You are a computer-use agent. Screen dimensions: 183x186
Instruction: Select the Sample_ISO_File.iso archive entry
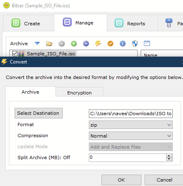pyautogui.click(x=51, y=54)
